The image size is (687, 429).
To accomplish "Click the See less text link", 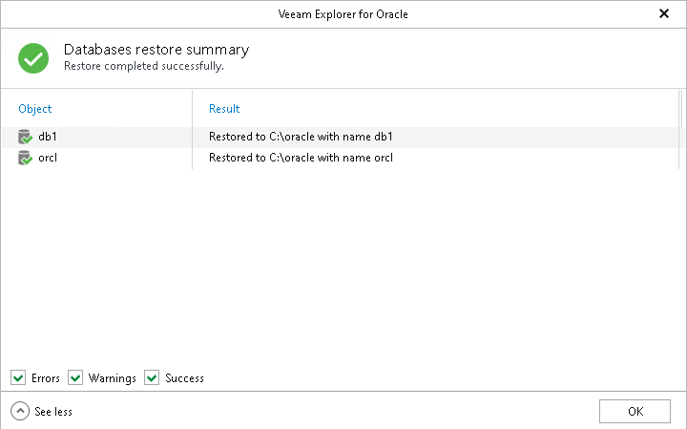I will coord(53,412).
